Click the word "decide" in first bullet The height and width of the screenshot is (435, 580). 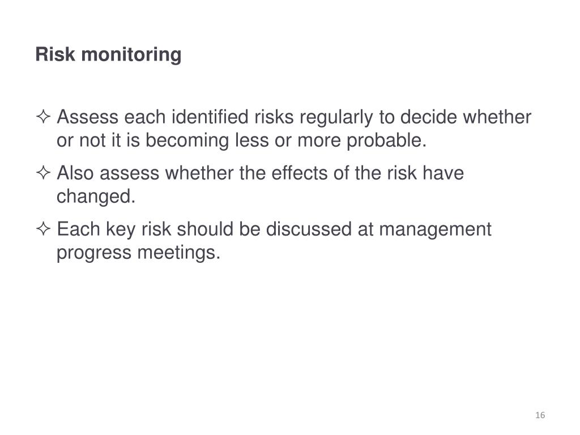pos(429,117)
